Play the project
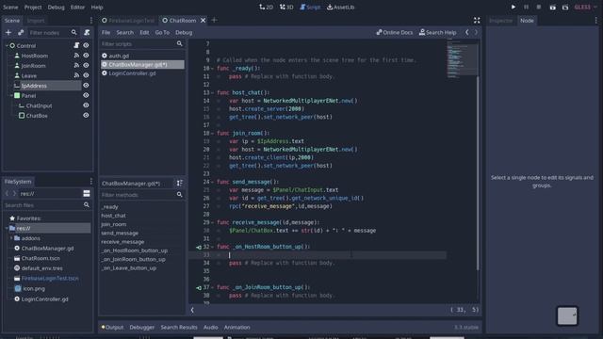 [x=513, y=7]
